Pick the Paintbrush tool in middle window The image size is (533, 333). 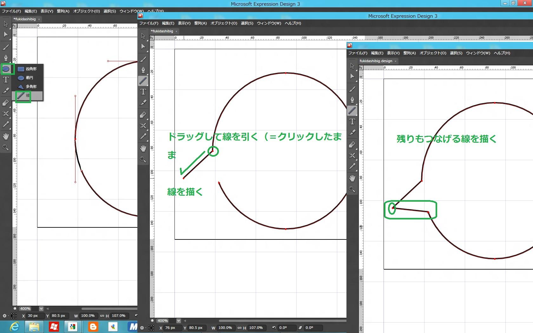click(143, 59)
